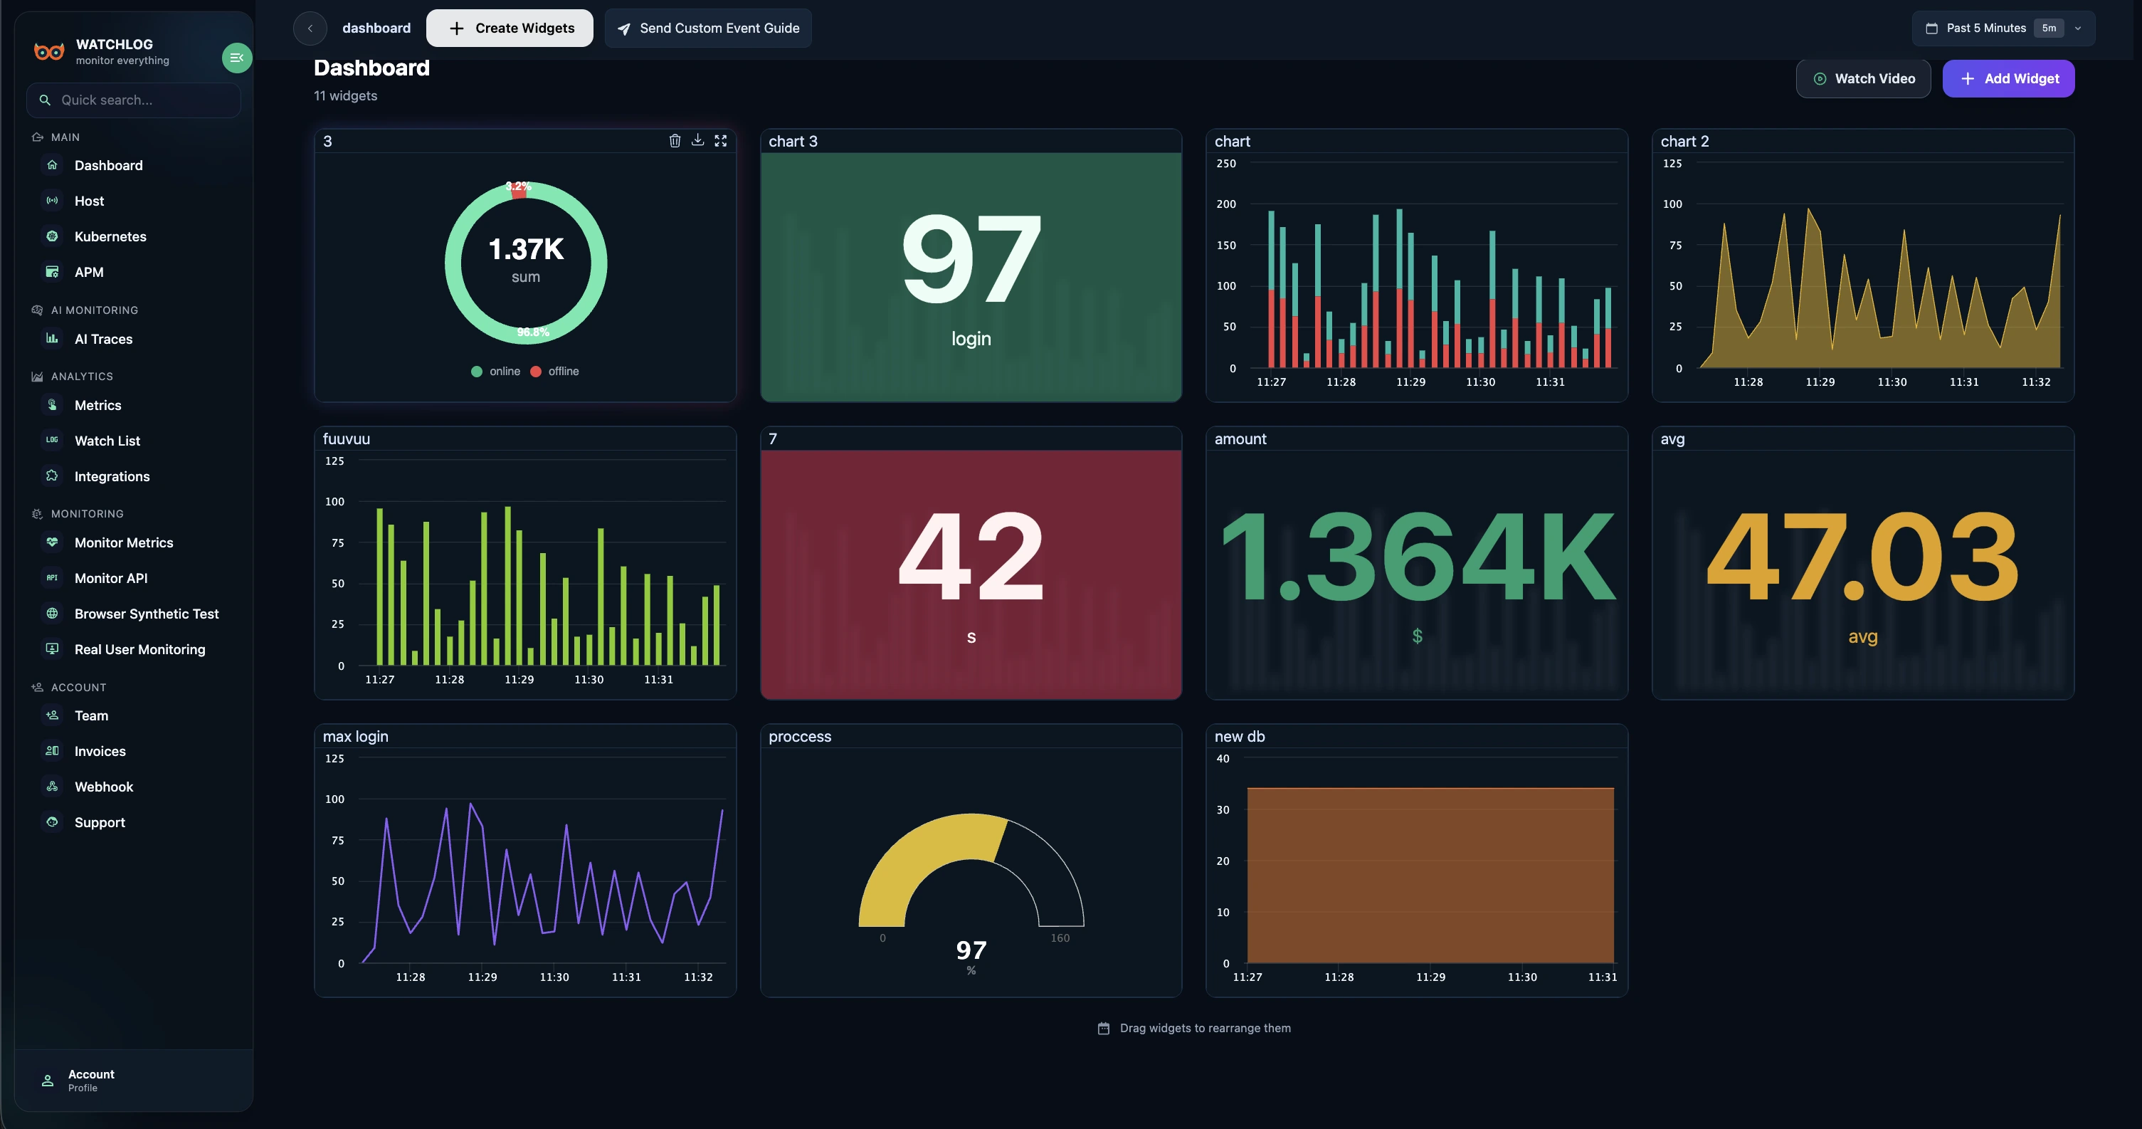The image size is (2142, 1129).
Task: Collapse the sidebar with the green toggle
Action: tap(237, 58)
